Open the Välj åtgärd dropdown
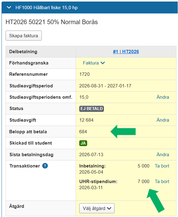Image resolution: width=178 pixels, height=217 pixels. (97, 208)
